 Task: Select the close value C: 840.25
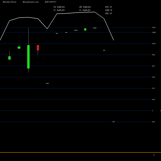coord(59,10)
